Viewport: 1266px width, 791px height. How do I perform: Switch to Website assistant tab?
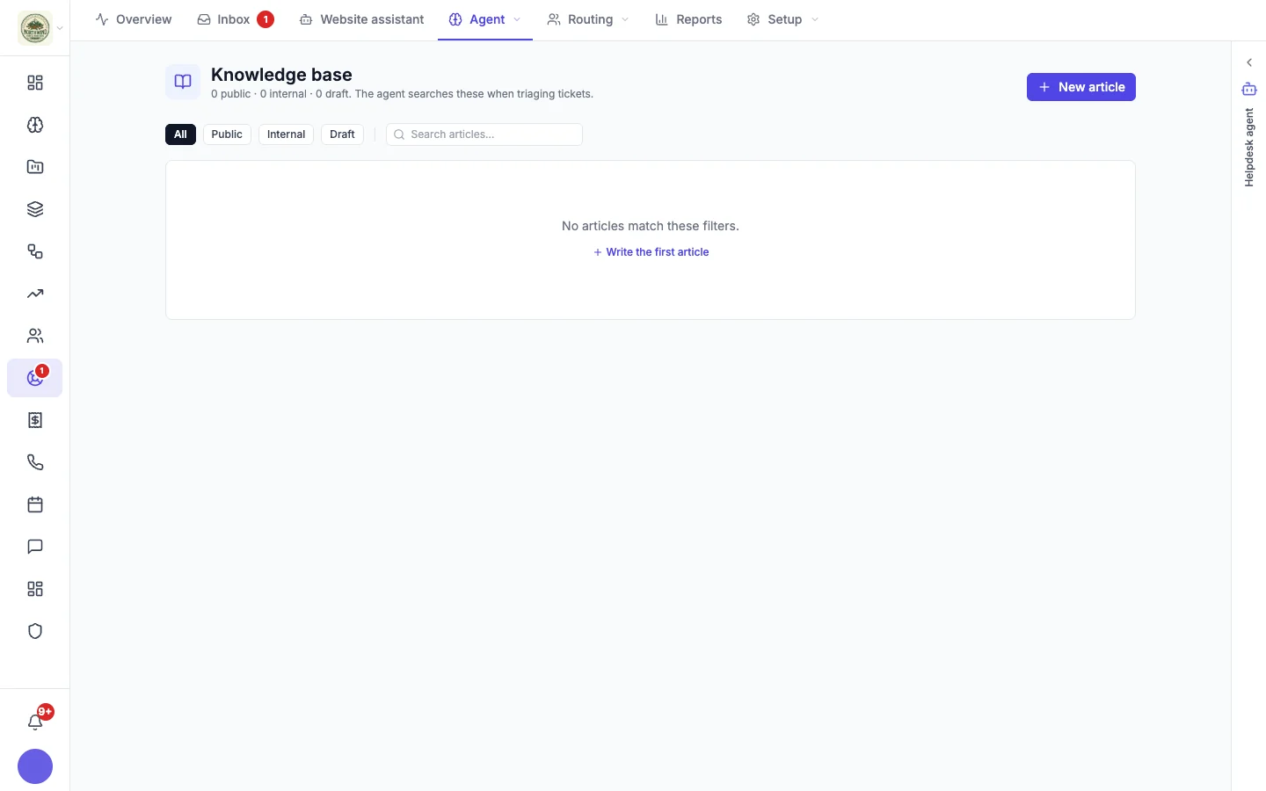(361, 19)
